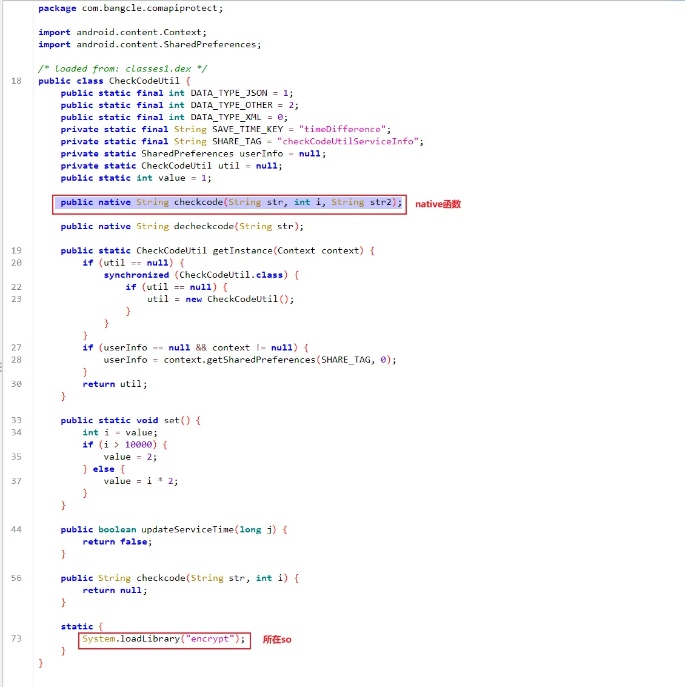Click line number 20 in the gutter
The image size is (685, 687).
[x=16, y=263]
